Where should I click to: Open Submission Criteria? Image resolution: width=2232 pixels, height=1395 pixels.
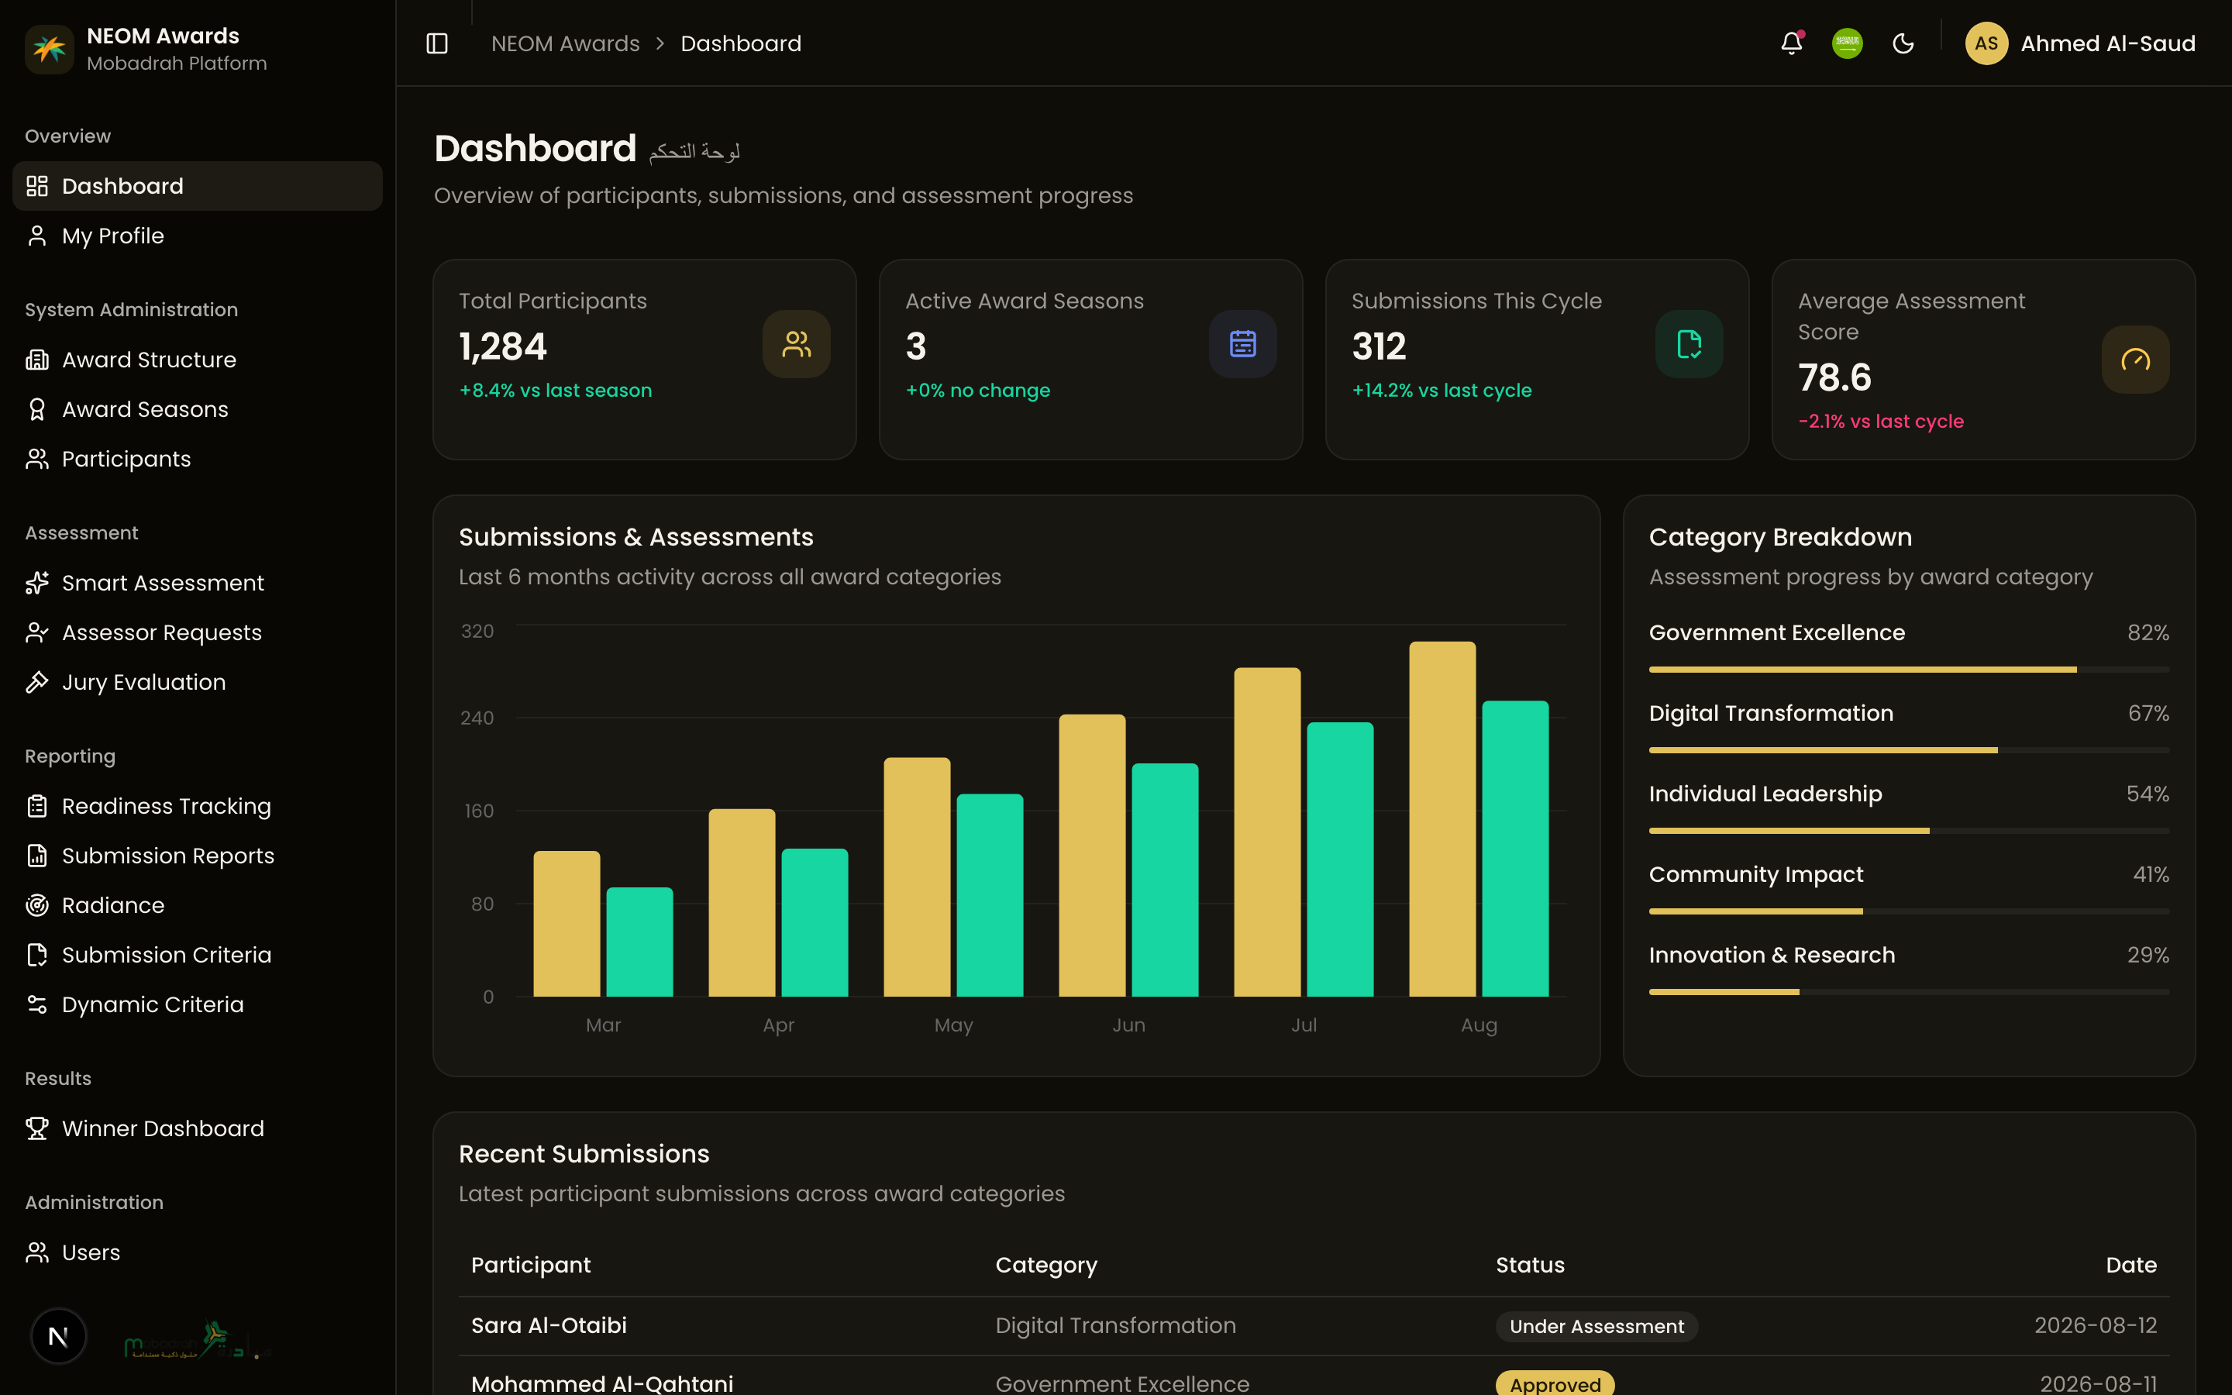click(198, 955)
